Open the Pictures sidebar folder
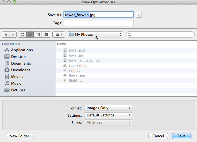This screenshot has height=142, width=197. pos(18,90)
